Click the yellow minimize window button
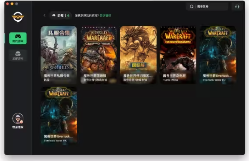The height and width of the screenshot is (161, 249). point(12,4)
